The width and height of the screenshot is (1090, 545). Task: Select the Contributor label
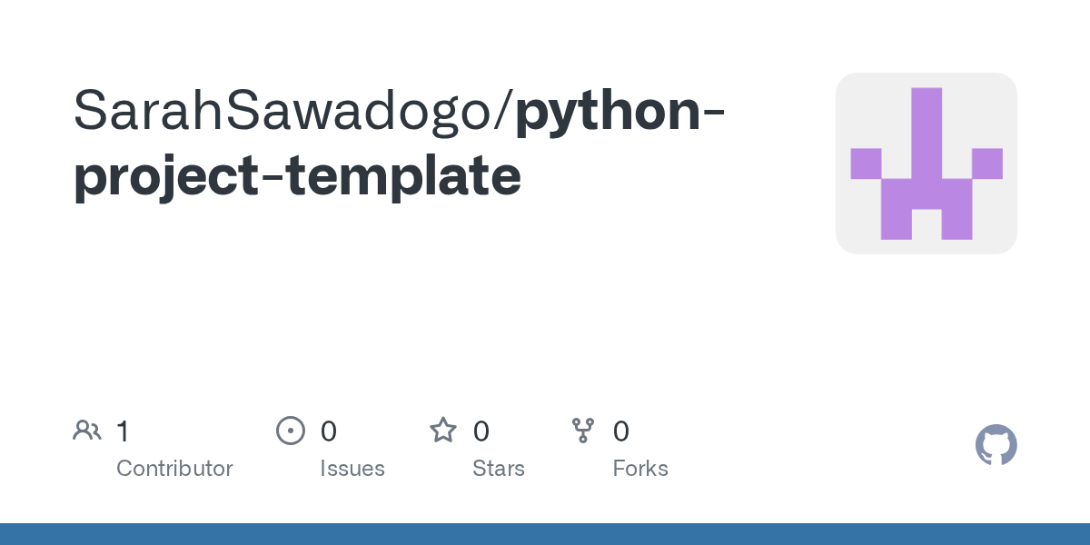(174, 469)
